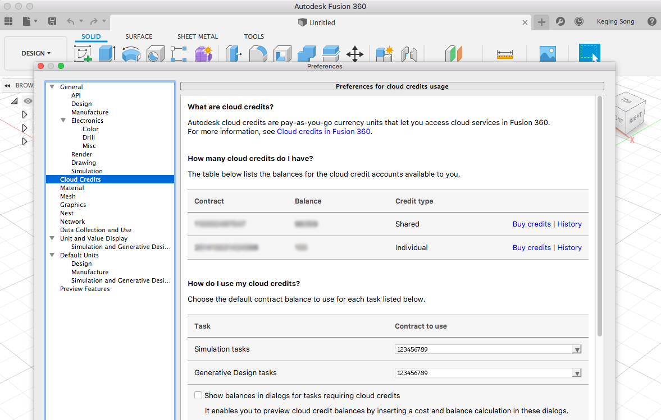
Task: Select Cloud Credits in preferences tree
Action: [110, 179]
